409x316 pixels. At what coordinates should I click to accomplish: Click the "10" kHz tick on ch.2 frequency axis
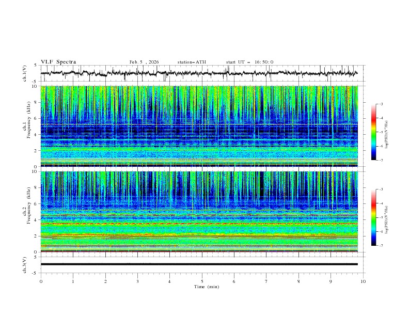[34, 171]
